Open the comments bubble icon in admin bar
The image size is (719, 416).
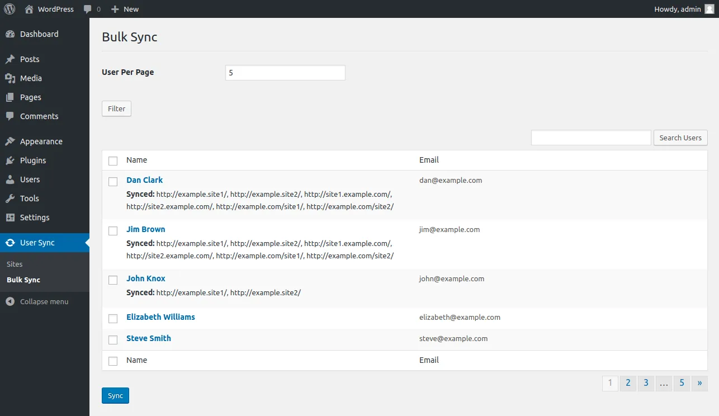pyautogui.click(x=88, y=9)
